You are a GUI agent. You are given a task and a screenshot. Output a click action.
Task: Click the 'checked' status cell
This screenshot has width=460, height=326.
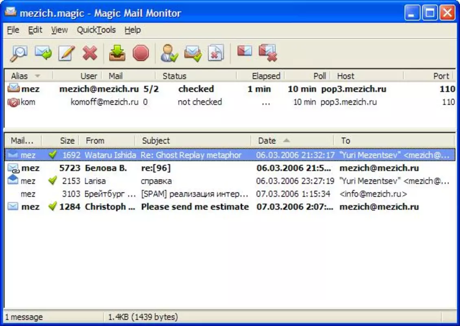(196, 89)
